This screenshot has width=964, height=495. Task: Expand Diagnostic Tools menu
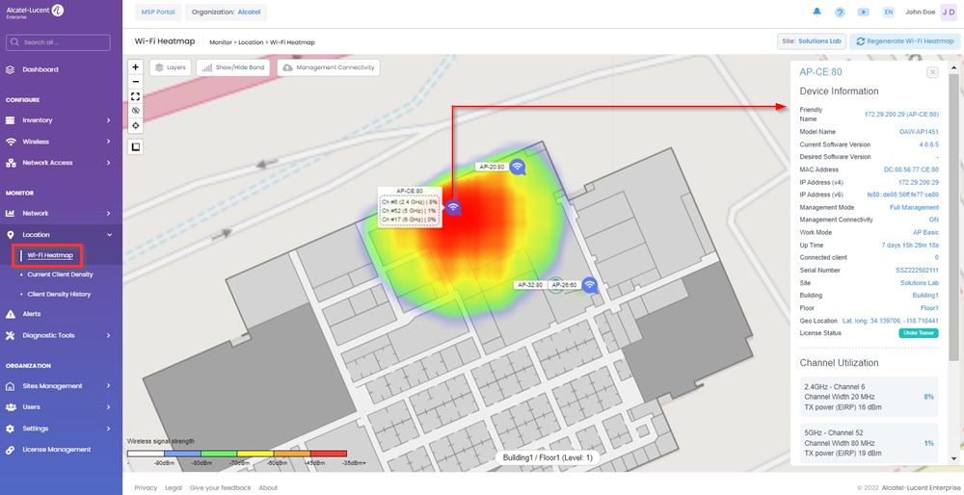point(59,336)
